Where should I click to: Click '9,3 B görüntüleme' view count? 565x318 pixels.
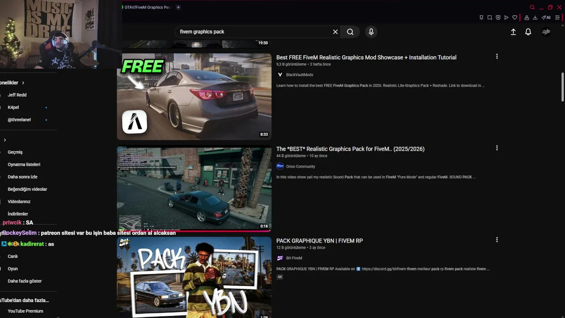[x=291, y=64]
